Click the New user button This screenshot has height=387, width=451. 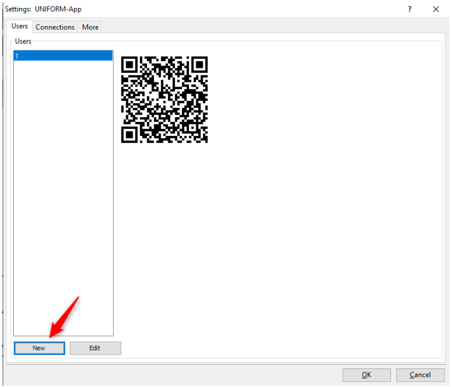[39, 348]
